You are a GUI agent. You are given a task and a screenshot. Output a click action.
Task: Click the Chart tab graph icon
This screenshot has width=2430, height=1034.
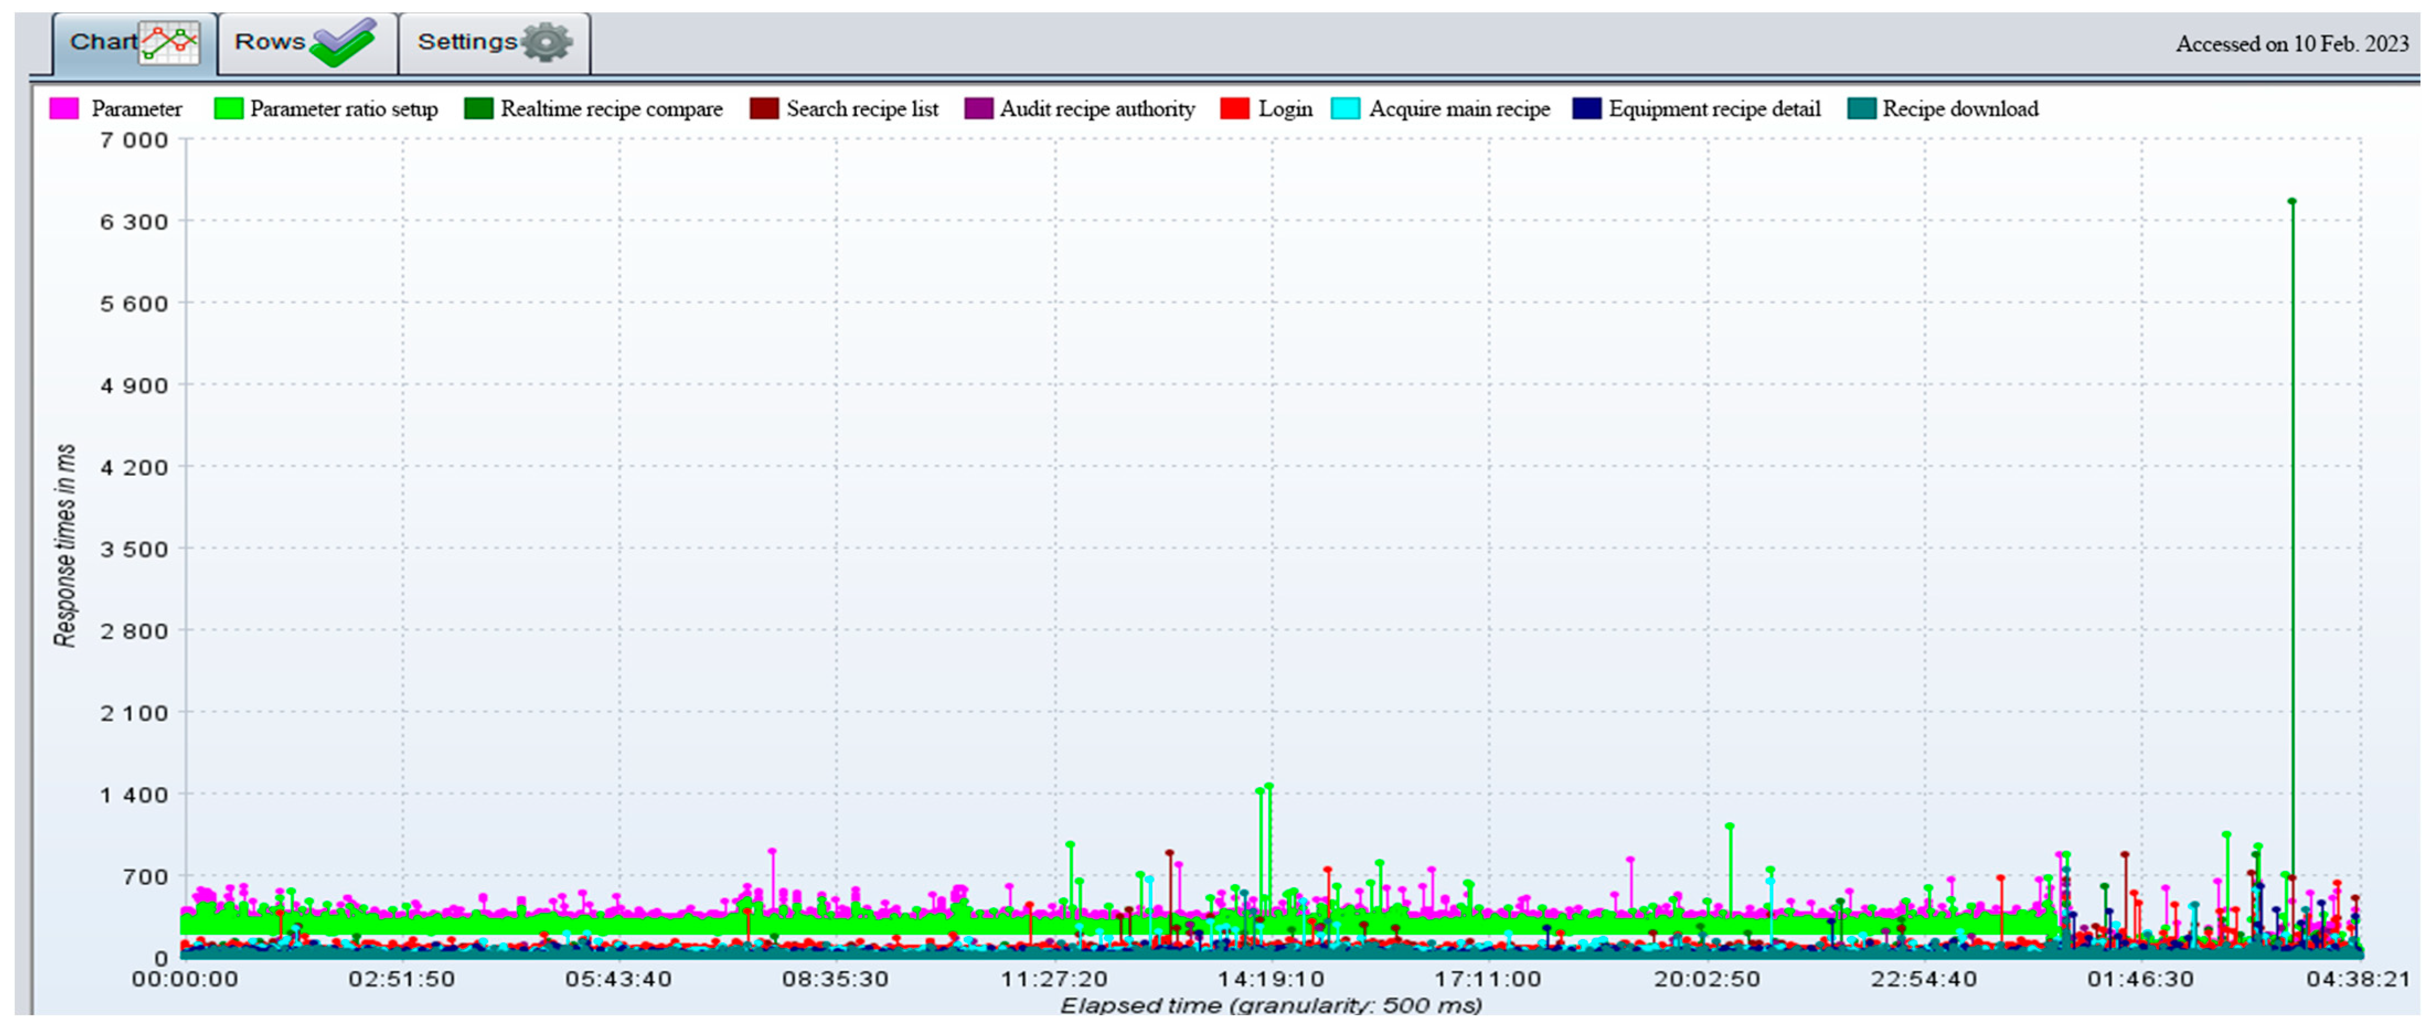(170, 42)
